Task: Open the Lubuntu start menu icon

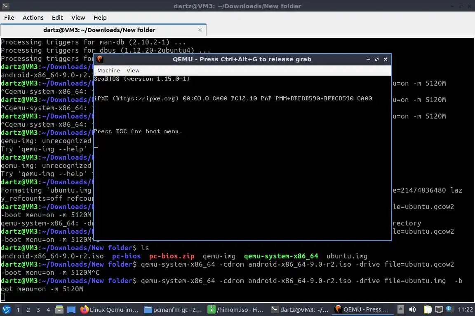Action: (6, 309)
